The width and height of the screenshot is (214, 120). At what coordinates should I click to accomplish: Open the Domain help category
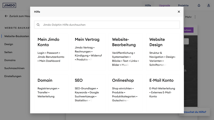(x=45, y=80)
